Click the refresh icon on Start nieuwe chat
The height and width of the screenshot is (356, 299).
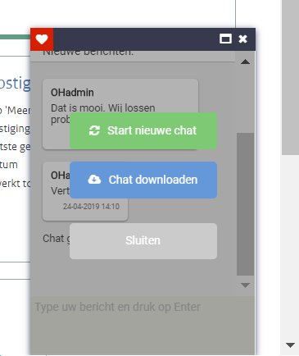[94, 130]
